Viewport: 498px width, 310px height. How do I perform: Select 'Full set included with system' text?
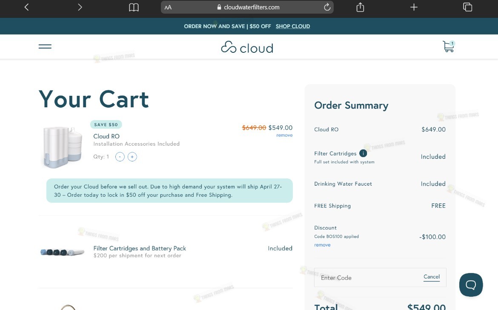click(344, 162)
